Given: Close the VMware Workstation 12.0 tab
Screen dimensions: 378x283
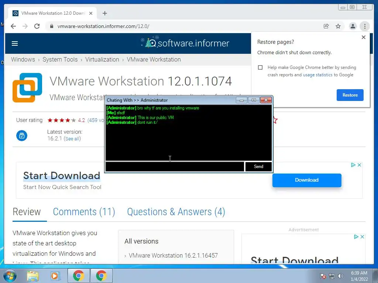Looking at the screenshot, I should point(91,13).
